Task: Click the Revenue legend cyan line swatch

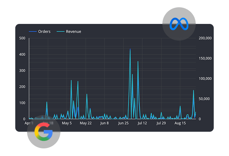Action: (x=60, y=32)
